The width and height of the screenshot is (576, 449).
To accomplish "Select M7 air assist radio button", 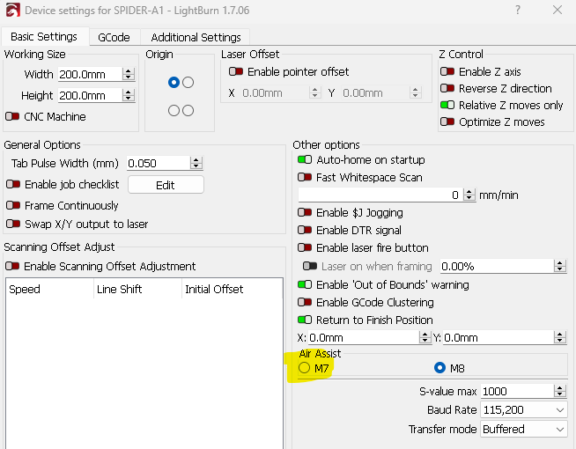I will 305,368.
